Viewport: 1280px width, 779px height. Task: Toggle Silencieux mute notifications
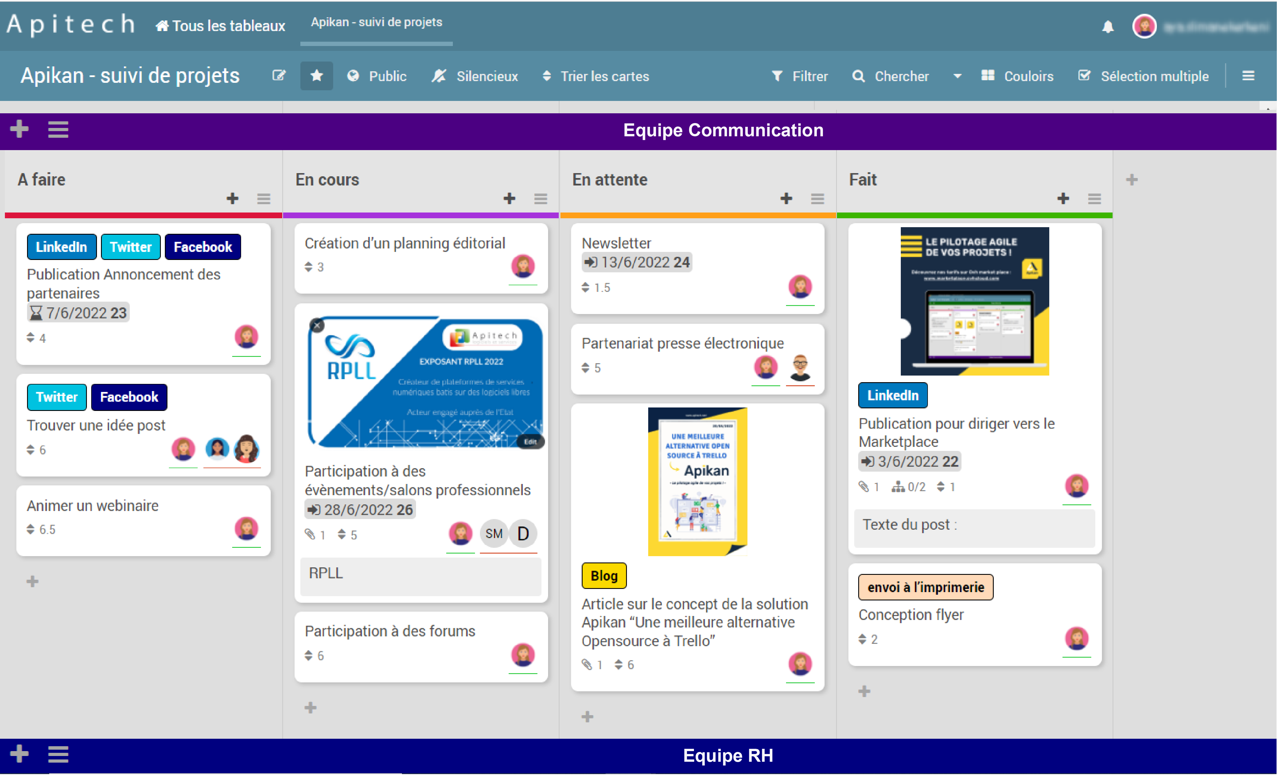pos(475,76)
